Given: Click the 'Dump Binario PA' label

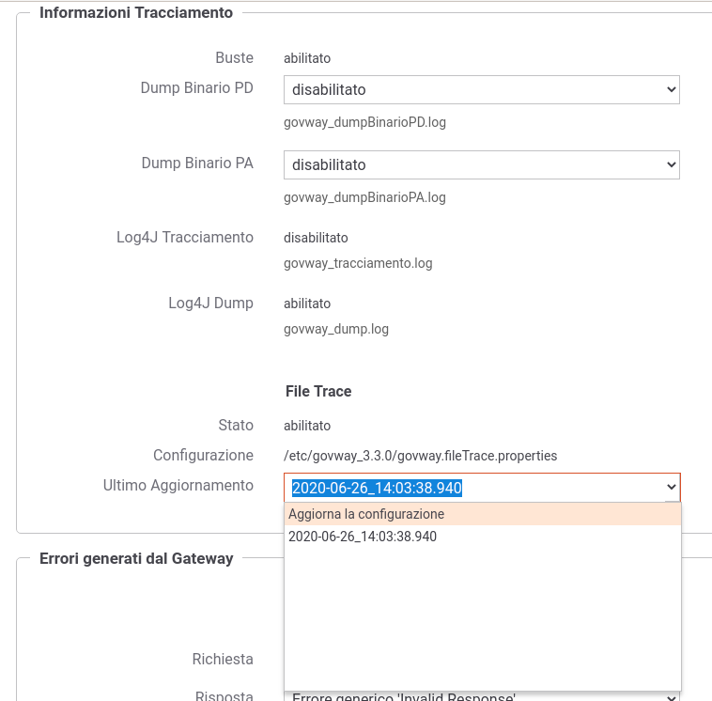Looking at the screenshot, I should coord(197,163).
